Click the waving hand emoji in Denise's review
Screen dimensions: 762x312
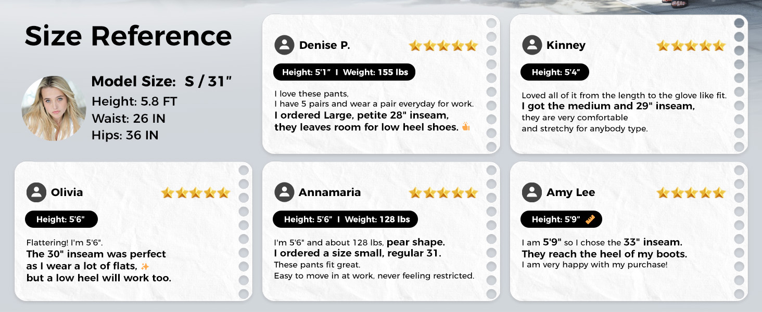click(x=465, y=127)
